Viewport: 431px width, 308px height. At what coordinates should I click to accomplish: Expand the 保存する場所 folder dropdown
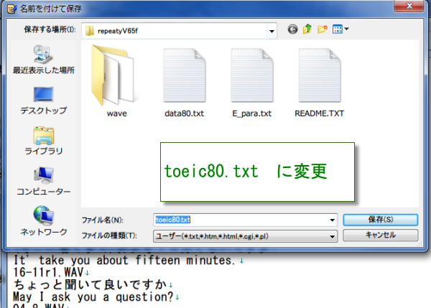(x=271, y=30)
